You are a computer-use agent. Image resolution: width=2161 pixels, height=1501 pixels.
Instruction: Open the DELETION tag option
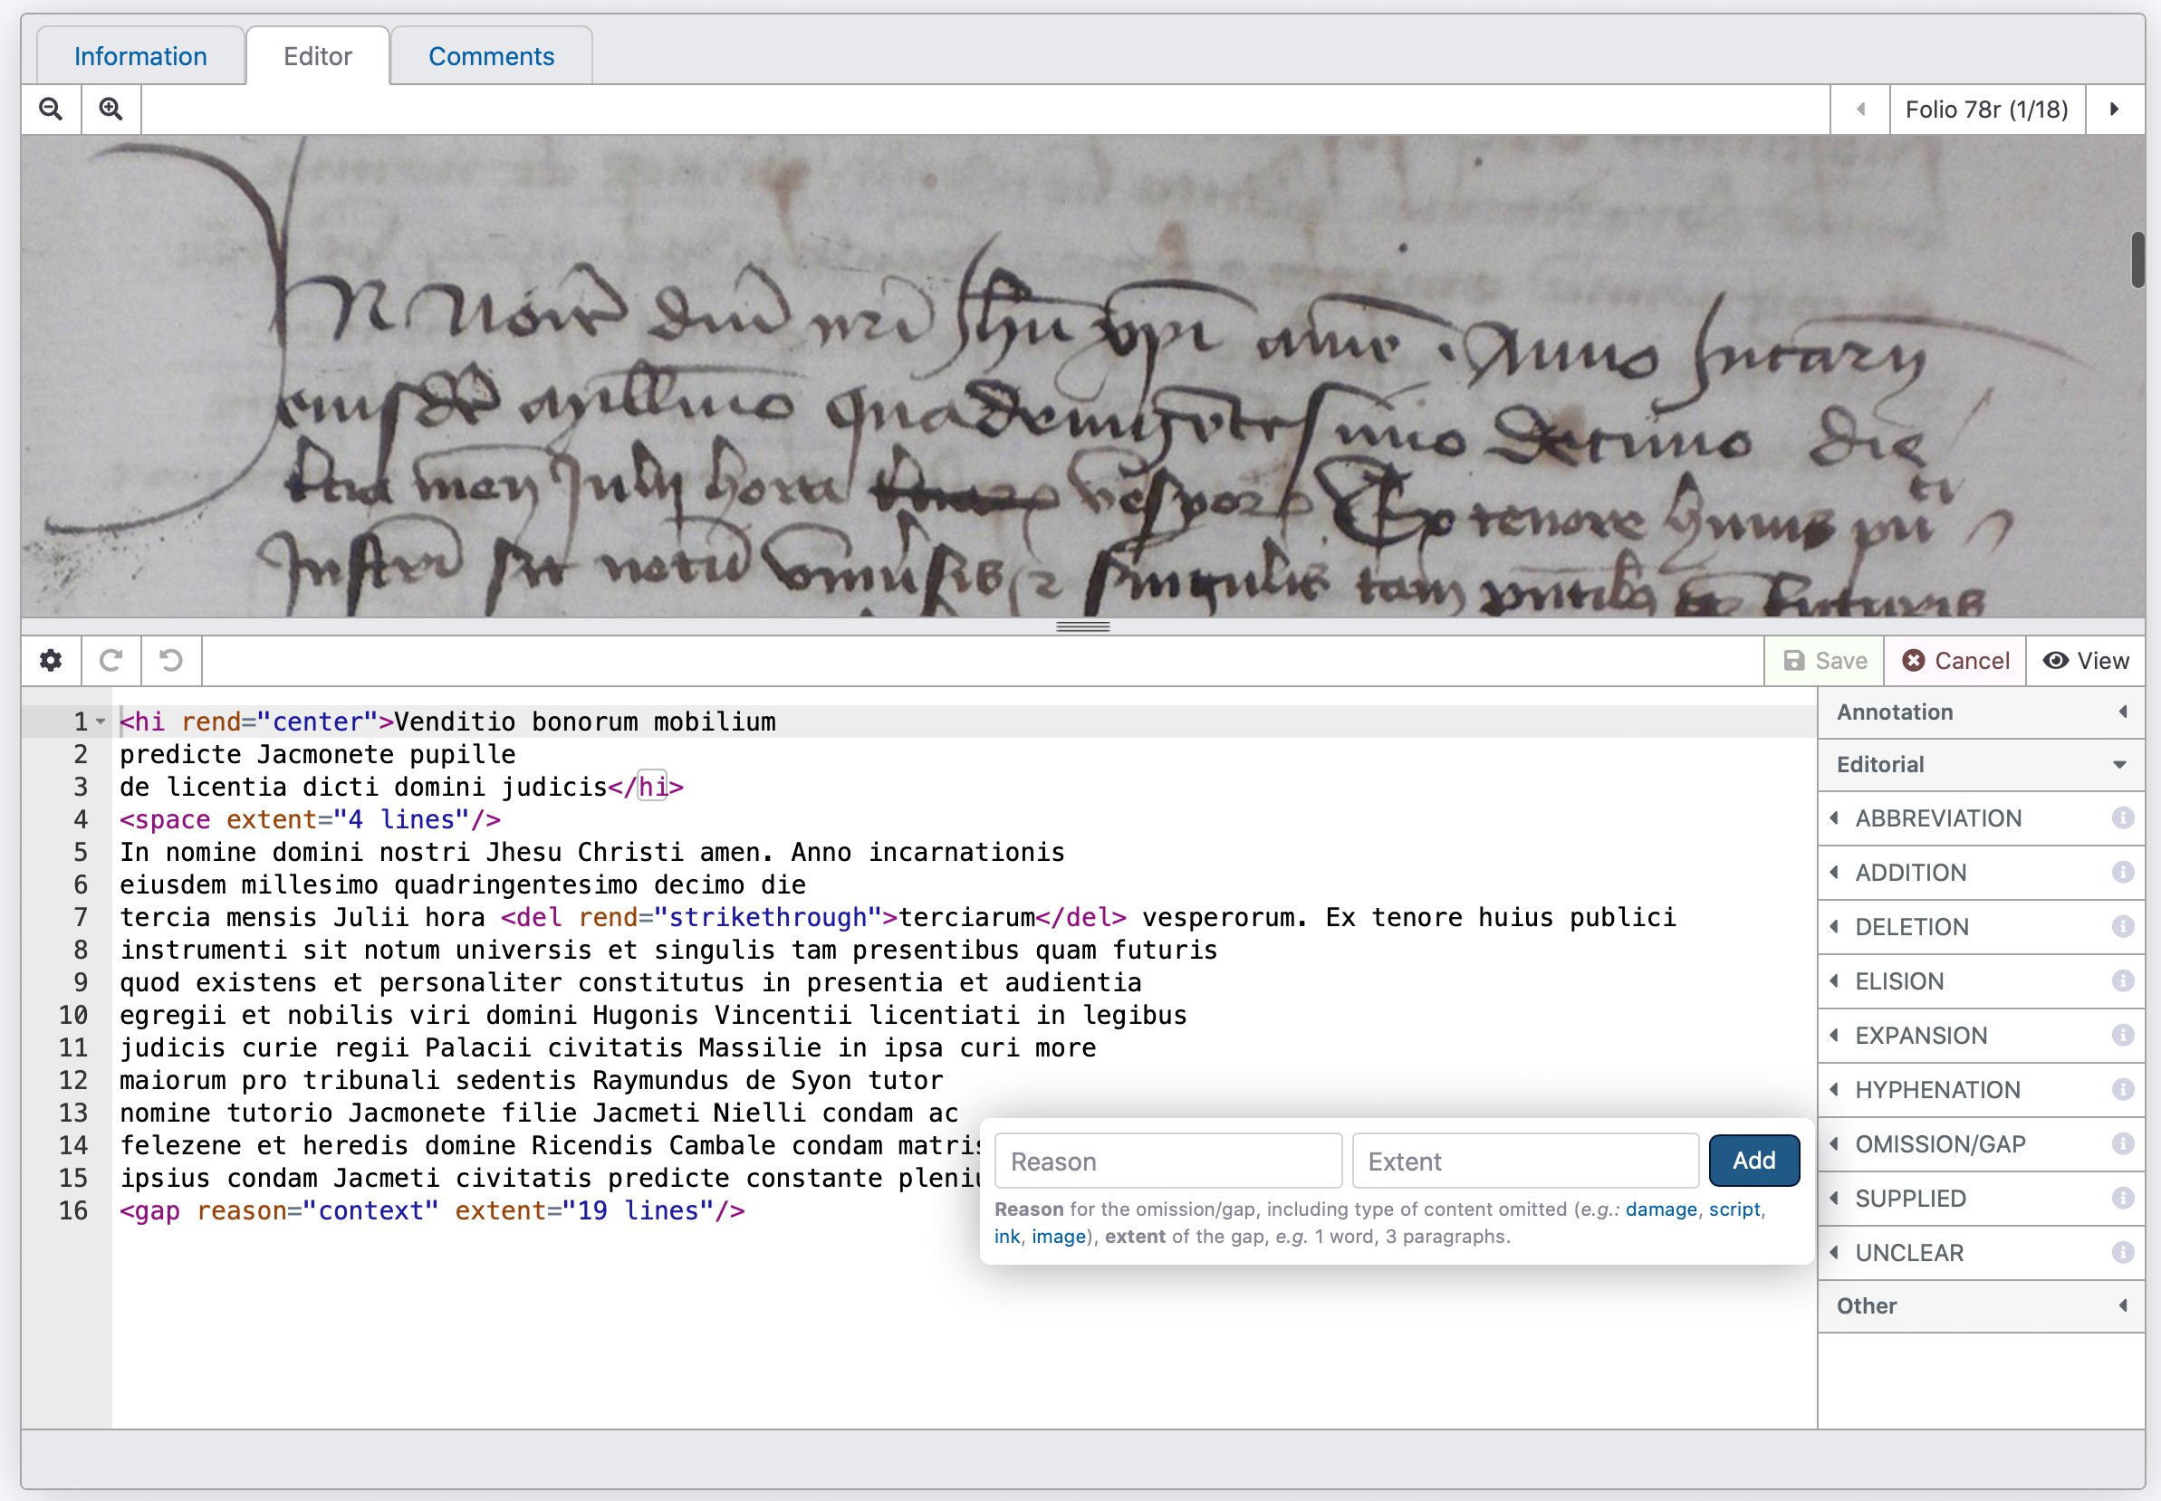[x=1912, y=927]
